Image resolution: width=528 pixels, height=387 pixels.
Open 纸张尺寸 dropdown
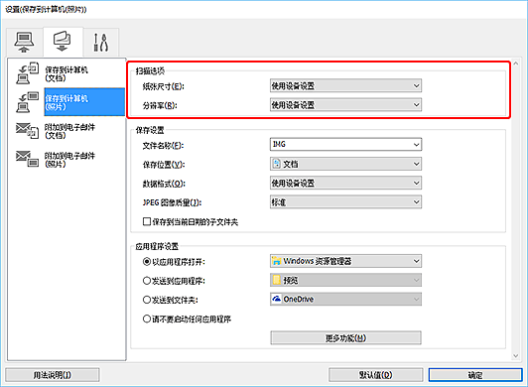[x=345, y=86]
